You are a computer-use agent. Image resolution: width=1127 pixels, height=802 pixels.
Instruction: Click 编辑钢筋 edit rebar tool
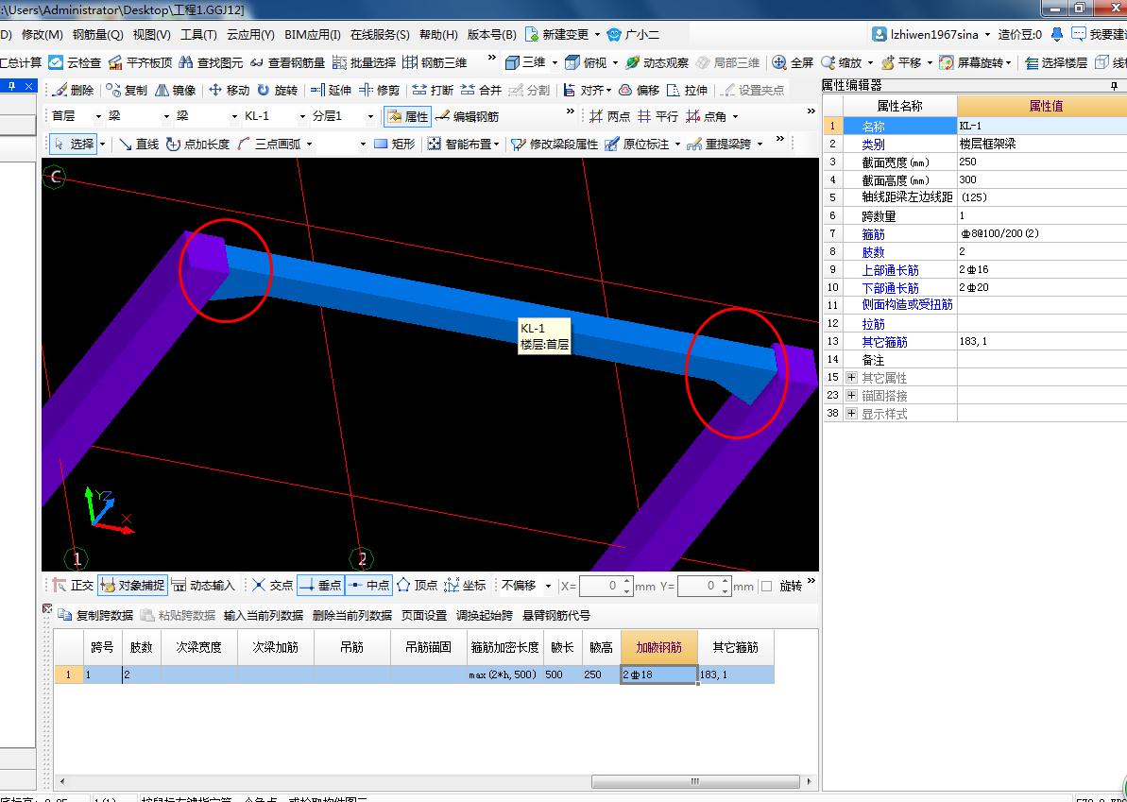468,115
